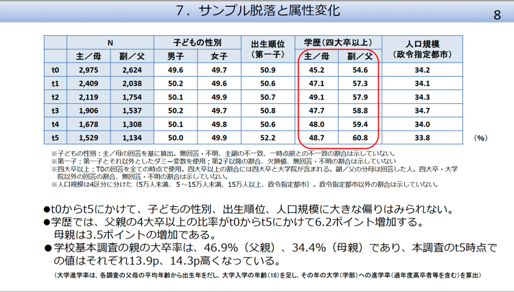This screenshot has width=514, height=292.
Task: Click the cell value 1,134
Action: coord(132,137)
